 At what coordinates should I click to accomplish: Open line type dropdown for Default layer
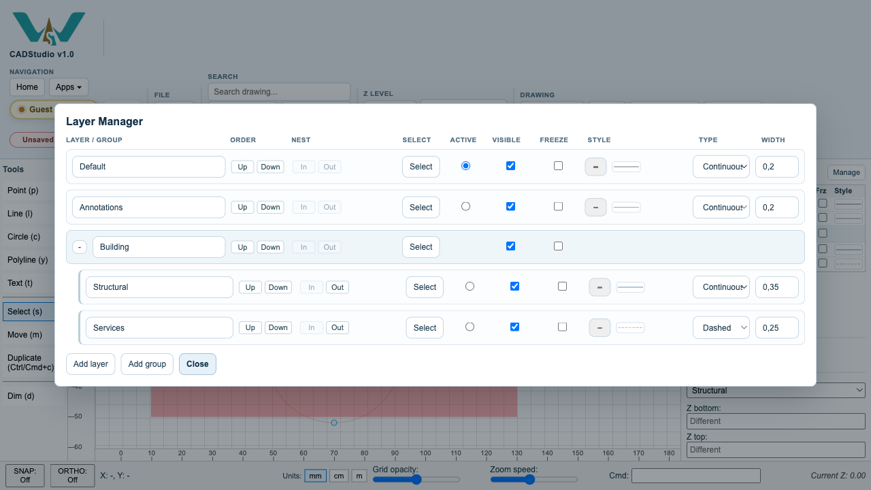pos(721,167)
